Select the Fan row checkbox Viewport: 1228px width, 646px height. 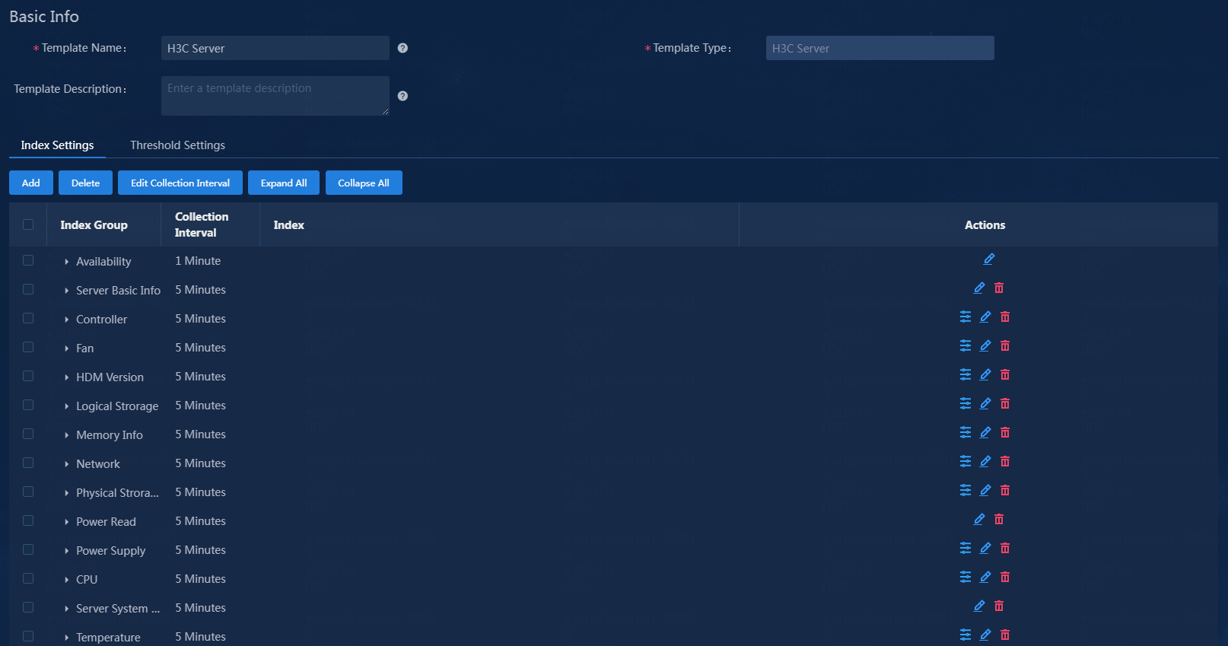coord(28,347)
